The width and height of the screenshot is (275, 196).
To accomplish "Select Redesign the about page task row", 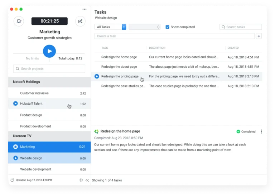I will click(x=178, y=67).
